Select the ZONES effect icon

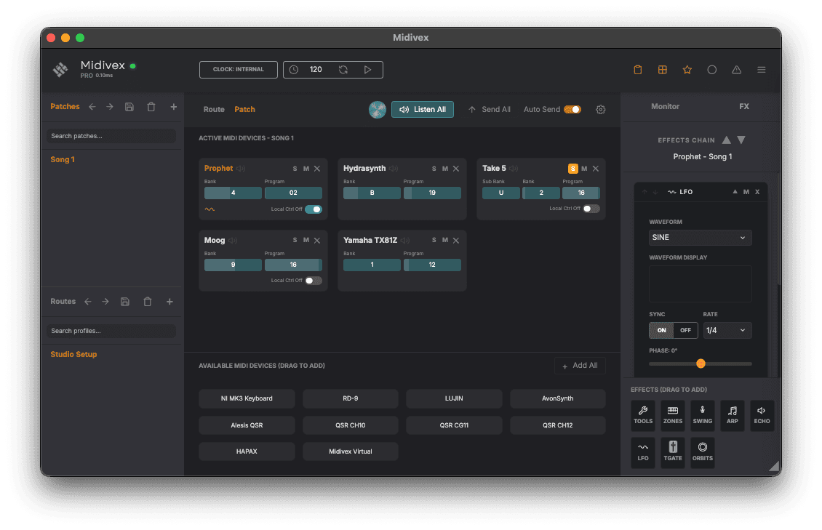pos(672,415)
